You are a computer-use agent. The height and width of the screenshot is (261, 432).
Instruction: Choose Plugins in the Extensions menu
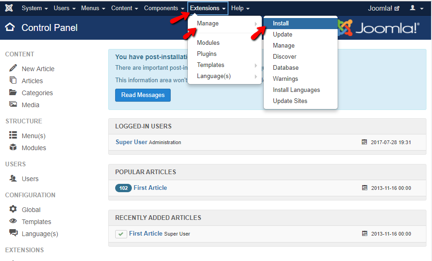point(207,54)
